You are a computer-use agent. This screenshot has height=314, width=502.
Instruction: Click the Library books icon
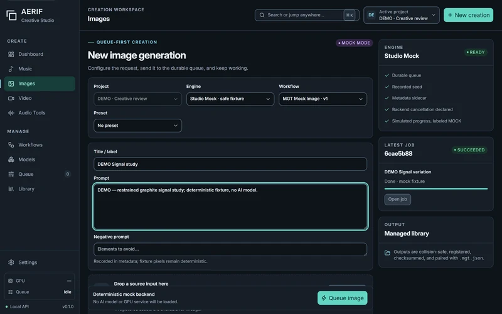(x=11, y=189)
